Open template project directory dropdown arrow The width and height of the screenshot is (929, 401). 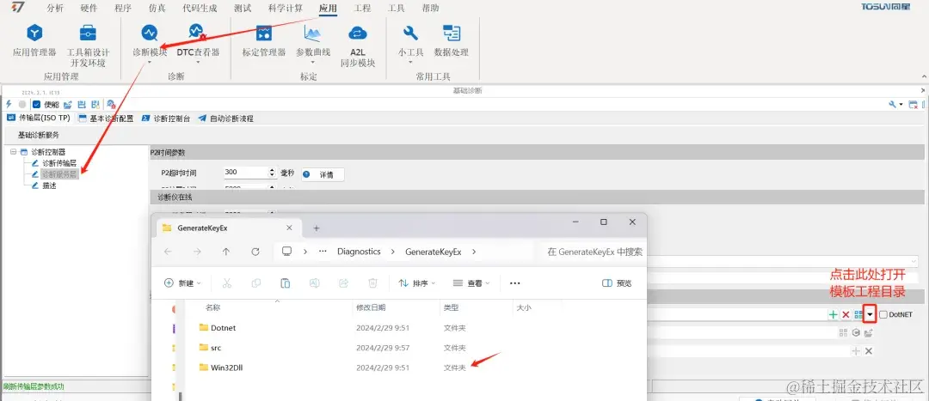coord(870,314)
